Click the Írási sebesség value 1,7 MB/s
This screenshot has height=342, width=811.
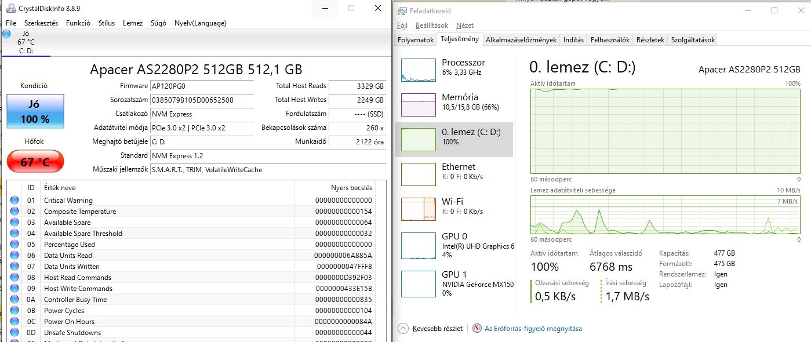pyautogui.click(x=627, y=296)
